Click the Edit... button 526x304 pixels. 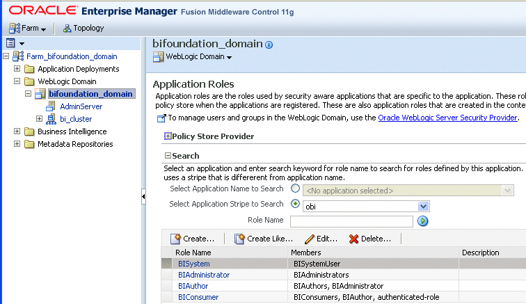click(x=321, y=239)
